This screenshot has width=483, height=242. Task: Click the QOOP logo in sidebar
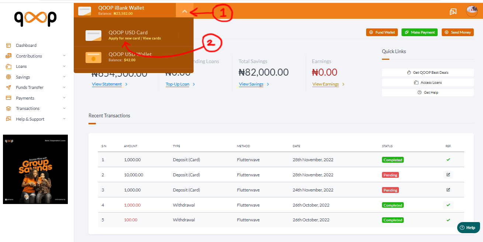click(35, 18)
